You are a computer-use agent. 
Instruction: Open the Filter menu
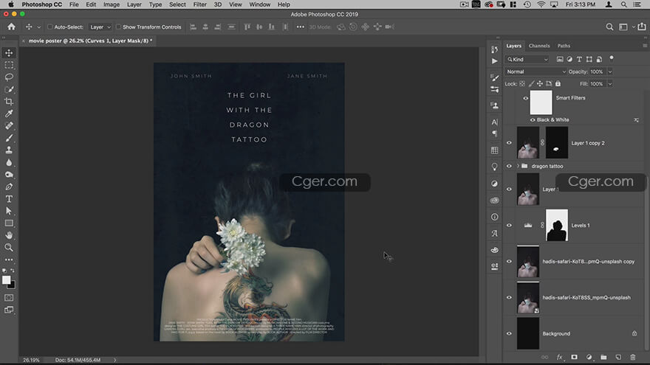pos(200,4)
